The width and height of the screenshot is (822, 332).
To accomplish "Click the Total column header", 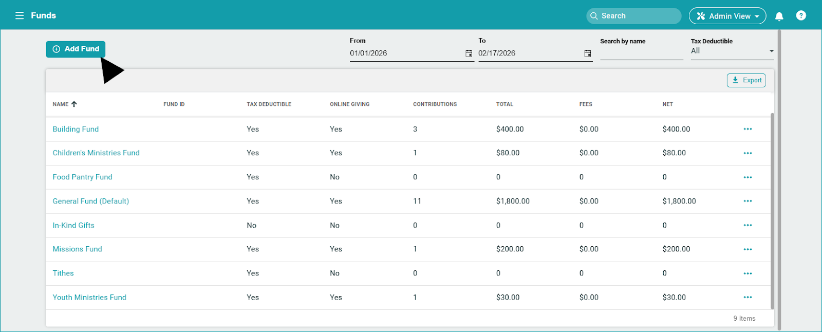I will 504,104.
